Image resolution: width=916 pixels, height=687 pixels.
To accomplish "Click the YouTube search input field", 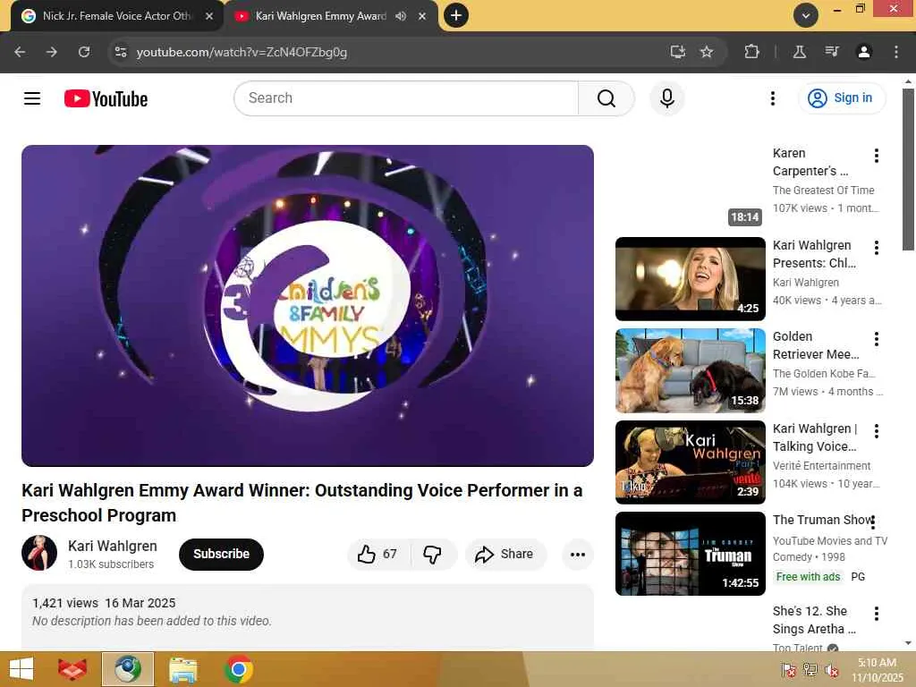I will 407,98.
